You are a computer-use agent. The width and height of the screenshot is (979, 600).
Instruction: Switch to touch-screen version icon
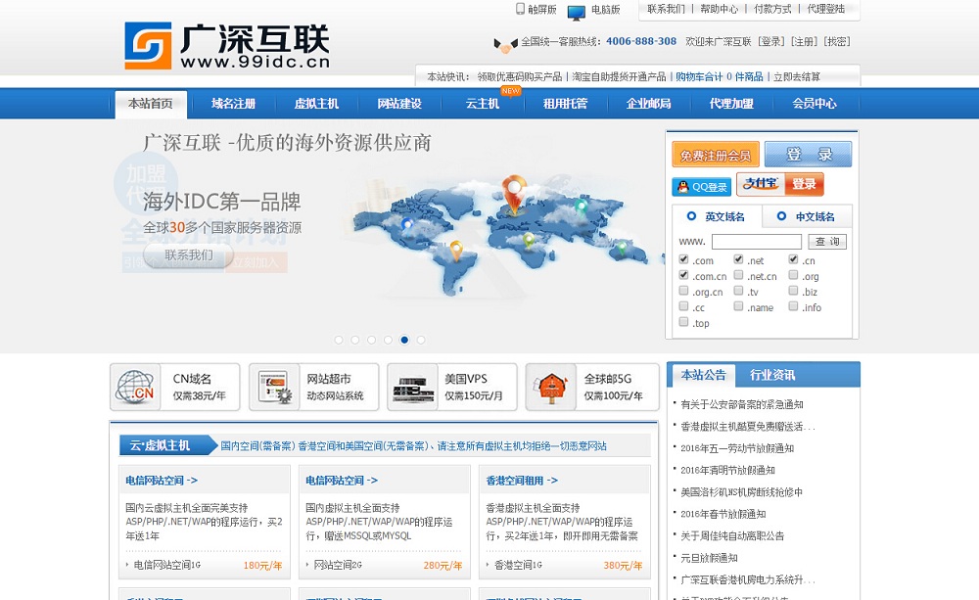click(x=521, y=10)
